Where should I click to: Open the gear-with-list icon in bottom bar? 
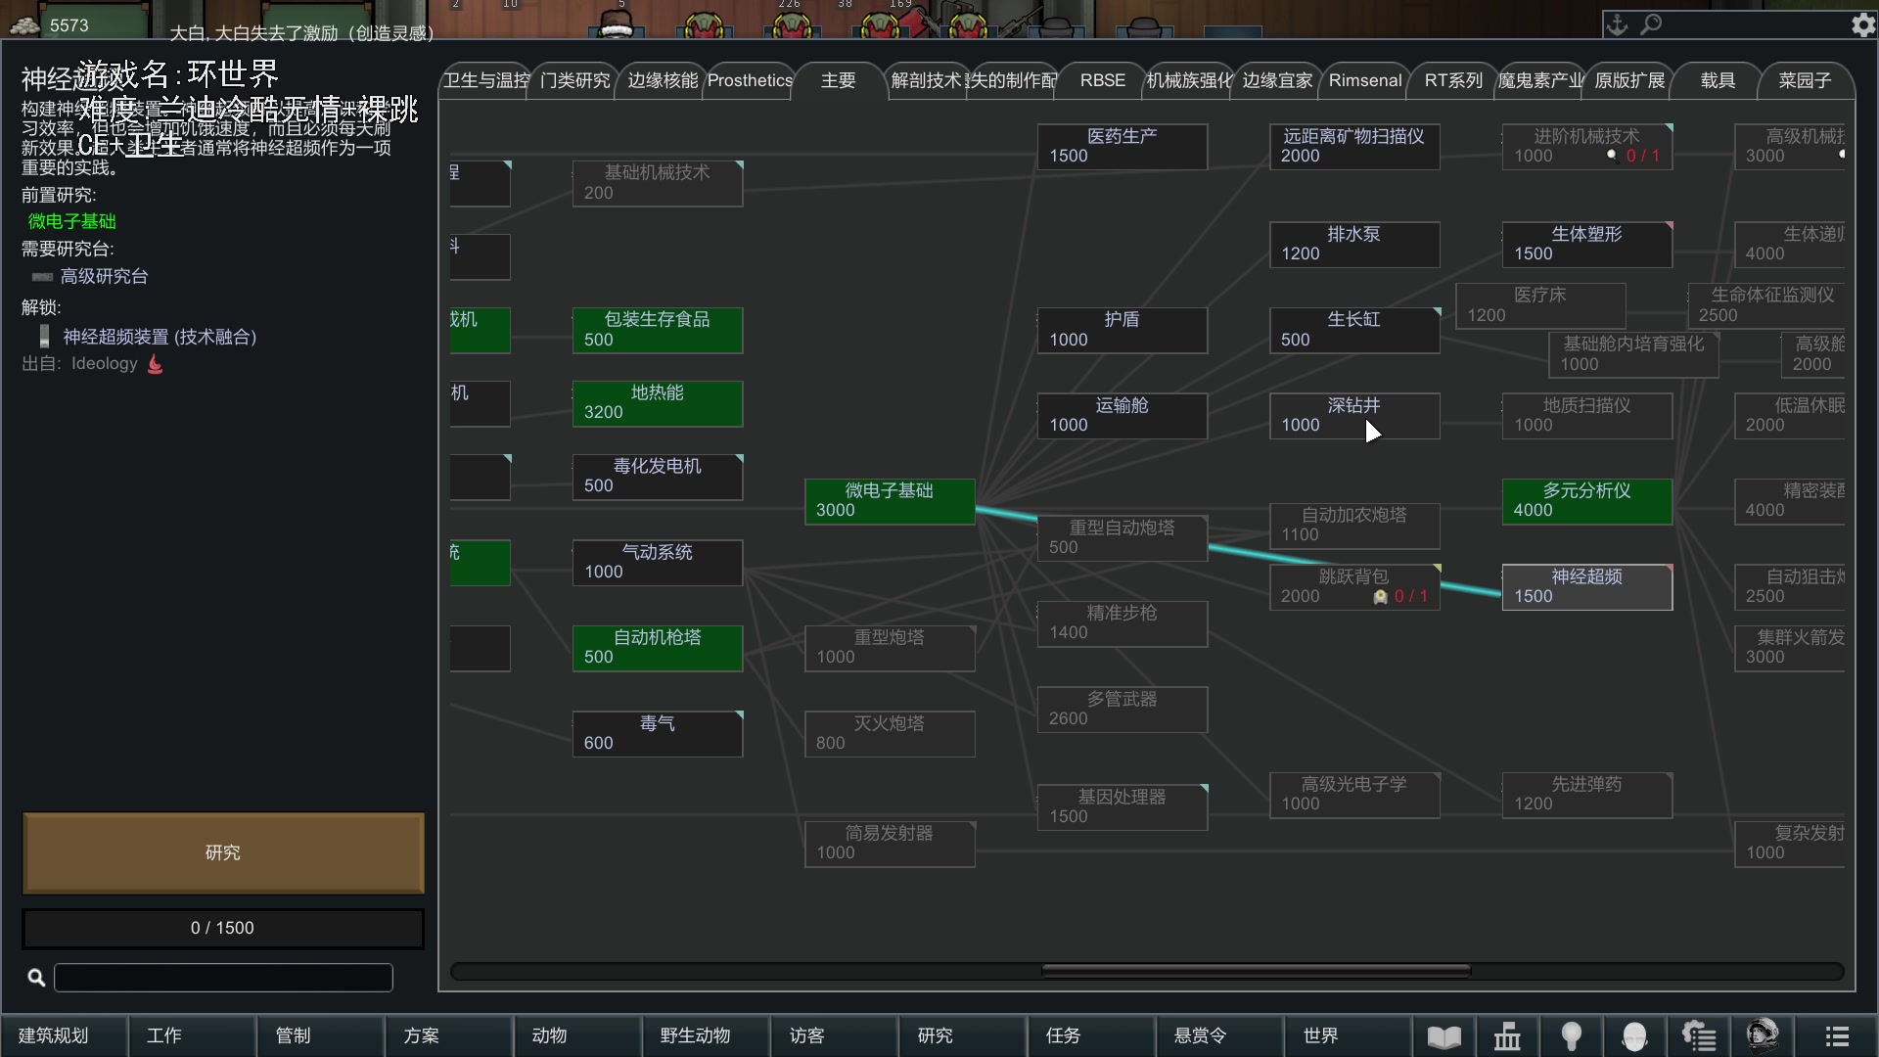pos(1699,1035)
